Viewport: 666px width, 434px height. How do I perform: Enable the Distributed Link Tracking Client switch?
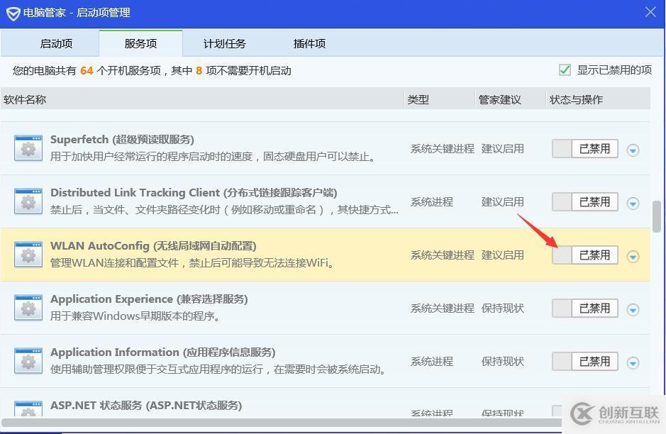(x=585, y=201)
